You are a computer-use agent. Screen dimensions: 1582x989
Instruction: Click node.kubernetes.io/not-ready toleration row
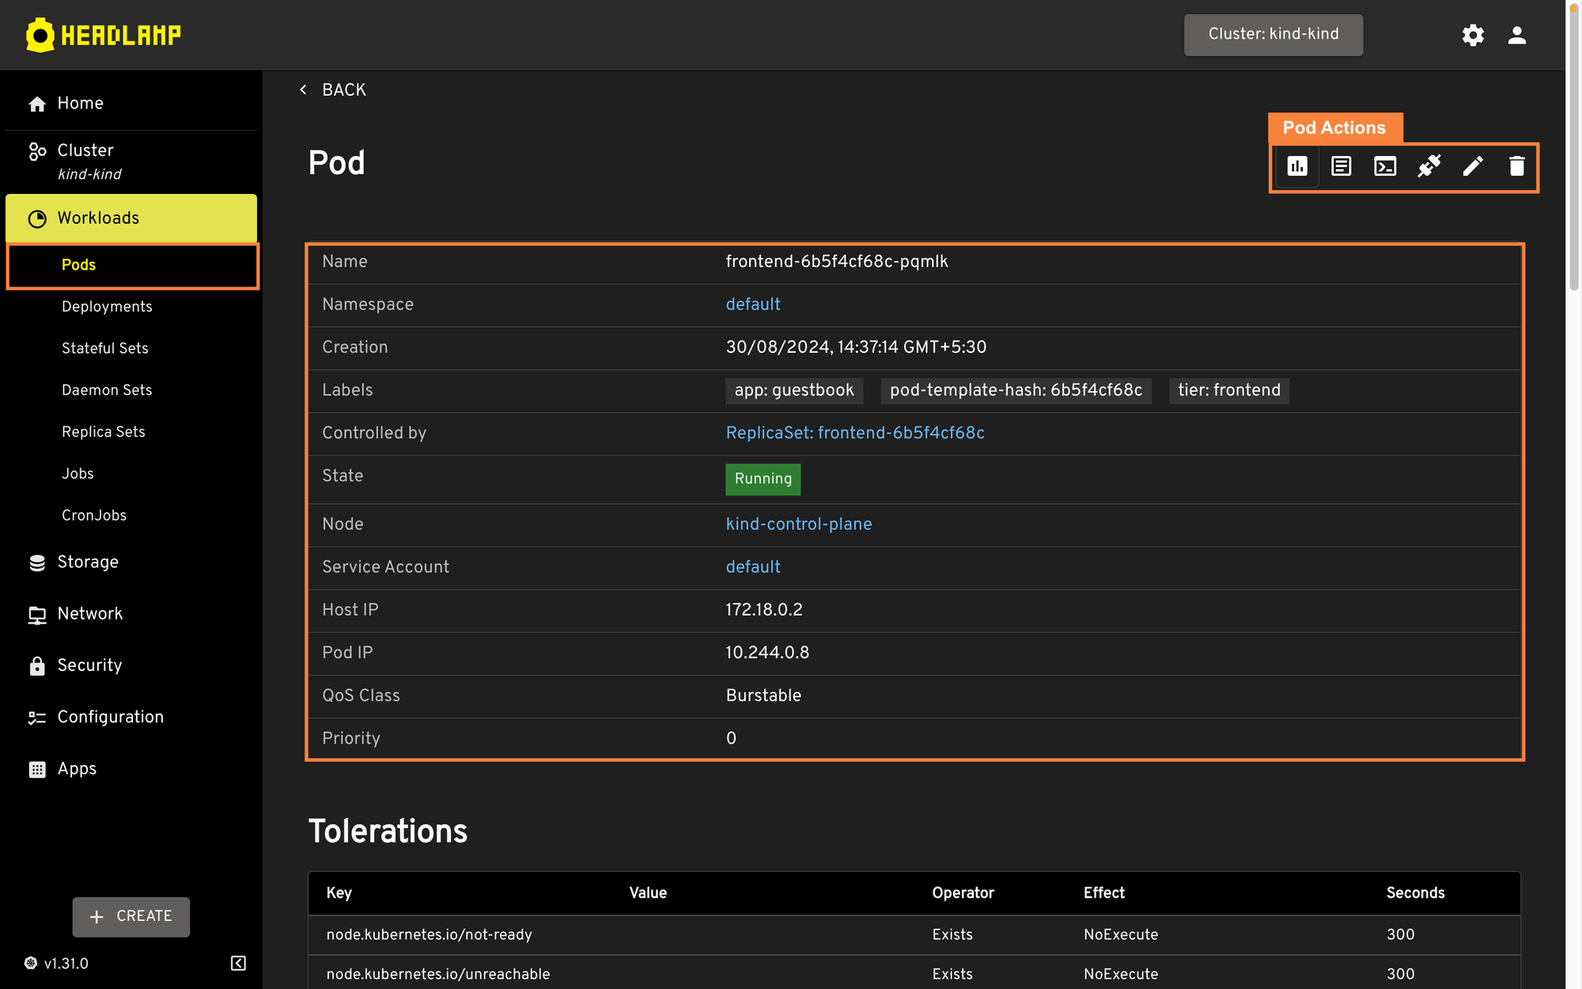click(x=914, y=935)
